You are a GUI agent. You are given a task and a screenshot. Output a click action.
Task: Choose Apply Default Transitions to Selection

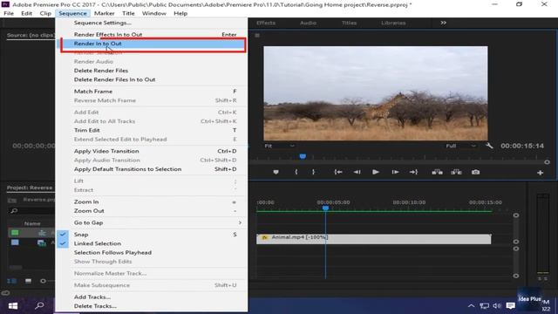(x=152, y=169)
